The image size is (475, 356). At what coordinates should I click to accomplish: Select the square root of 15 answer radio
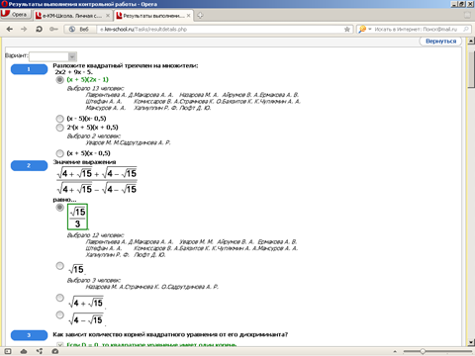(x=59, y=266)
